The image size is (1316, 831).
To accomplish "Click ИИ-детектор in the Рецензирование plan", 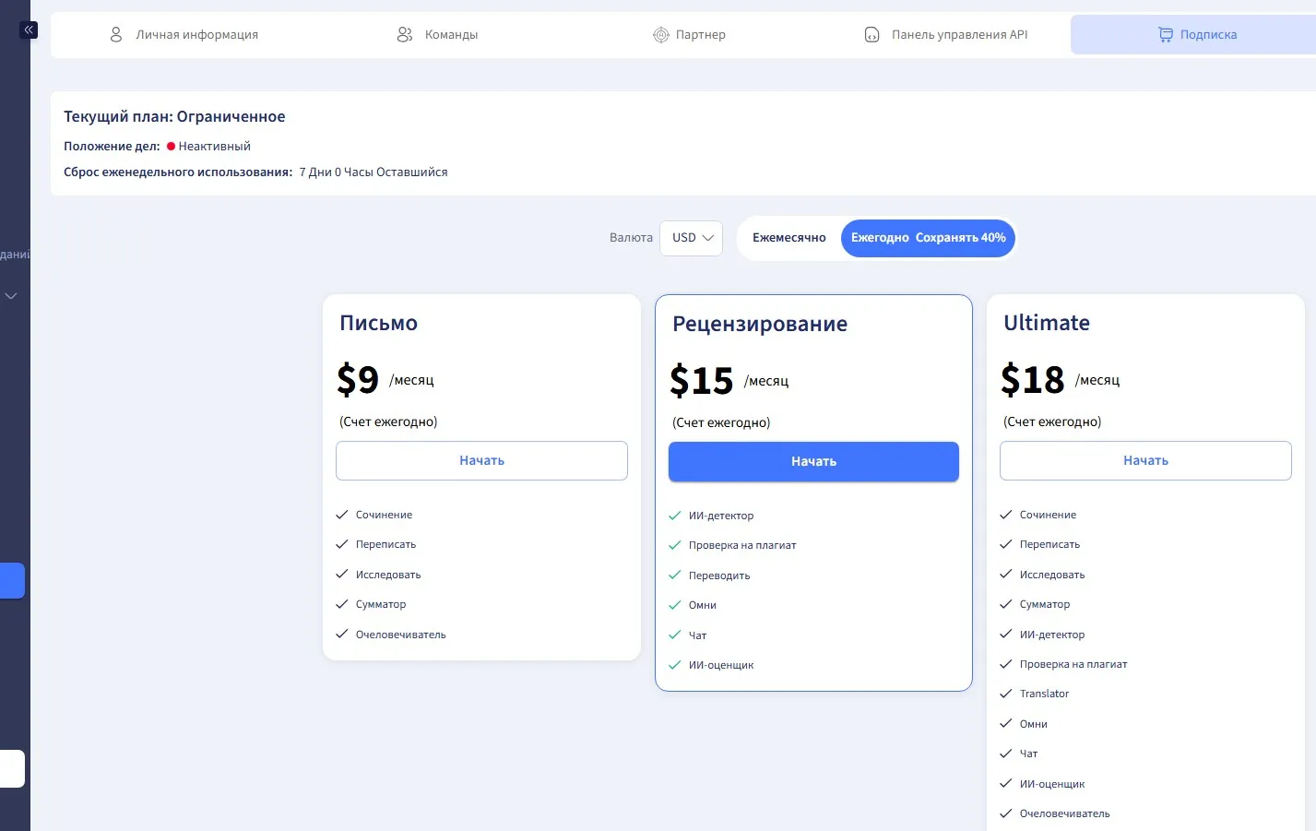I will coord(721,516).
